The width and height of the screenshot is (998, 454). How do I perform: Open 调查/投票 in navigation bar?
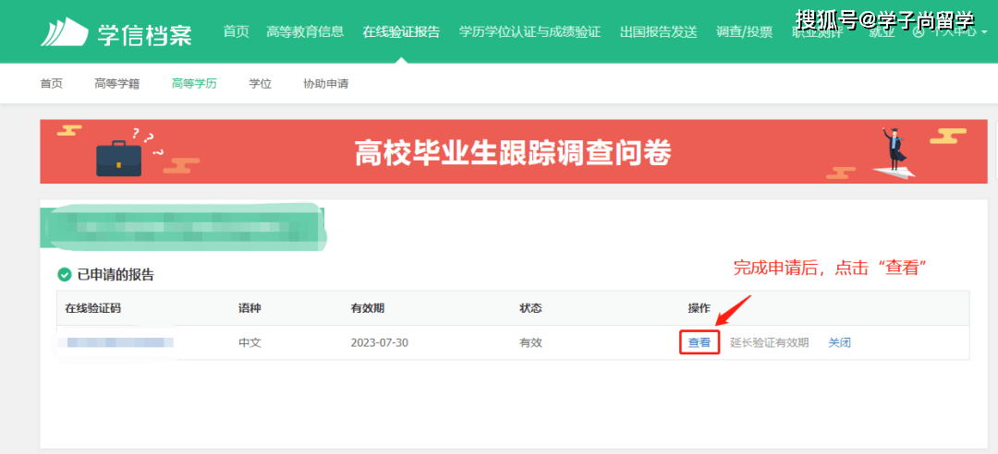744,32
